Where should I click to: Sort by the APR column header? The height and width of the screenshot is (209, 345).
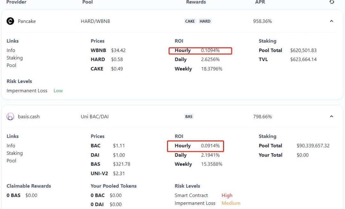(260, 2)
